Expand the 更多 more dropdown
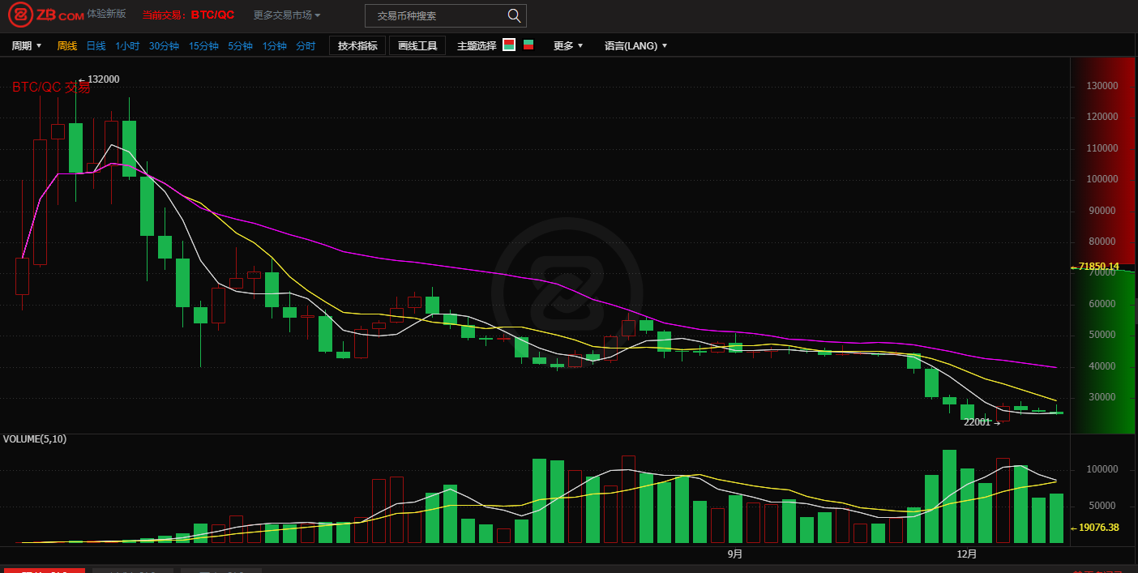This screenshot has height=573, width=1138. pos(568,46)
